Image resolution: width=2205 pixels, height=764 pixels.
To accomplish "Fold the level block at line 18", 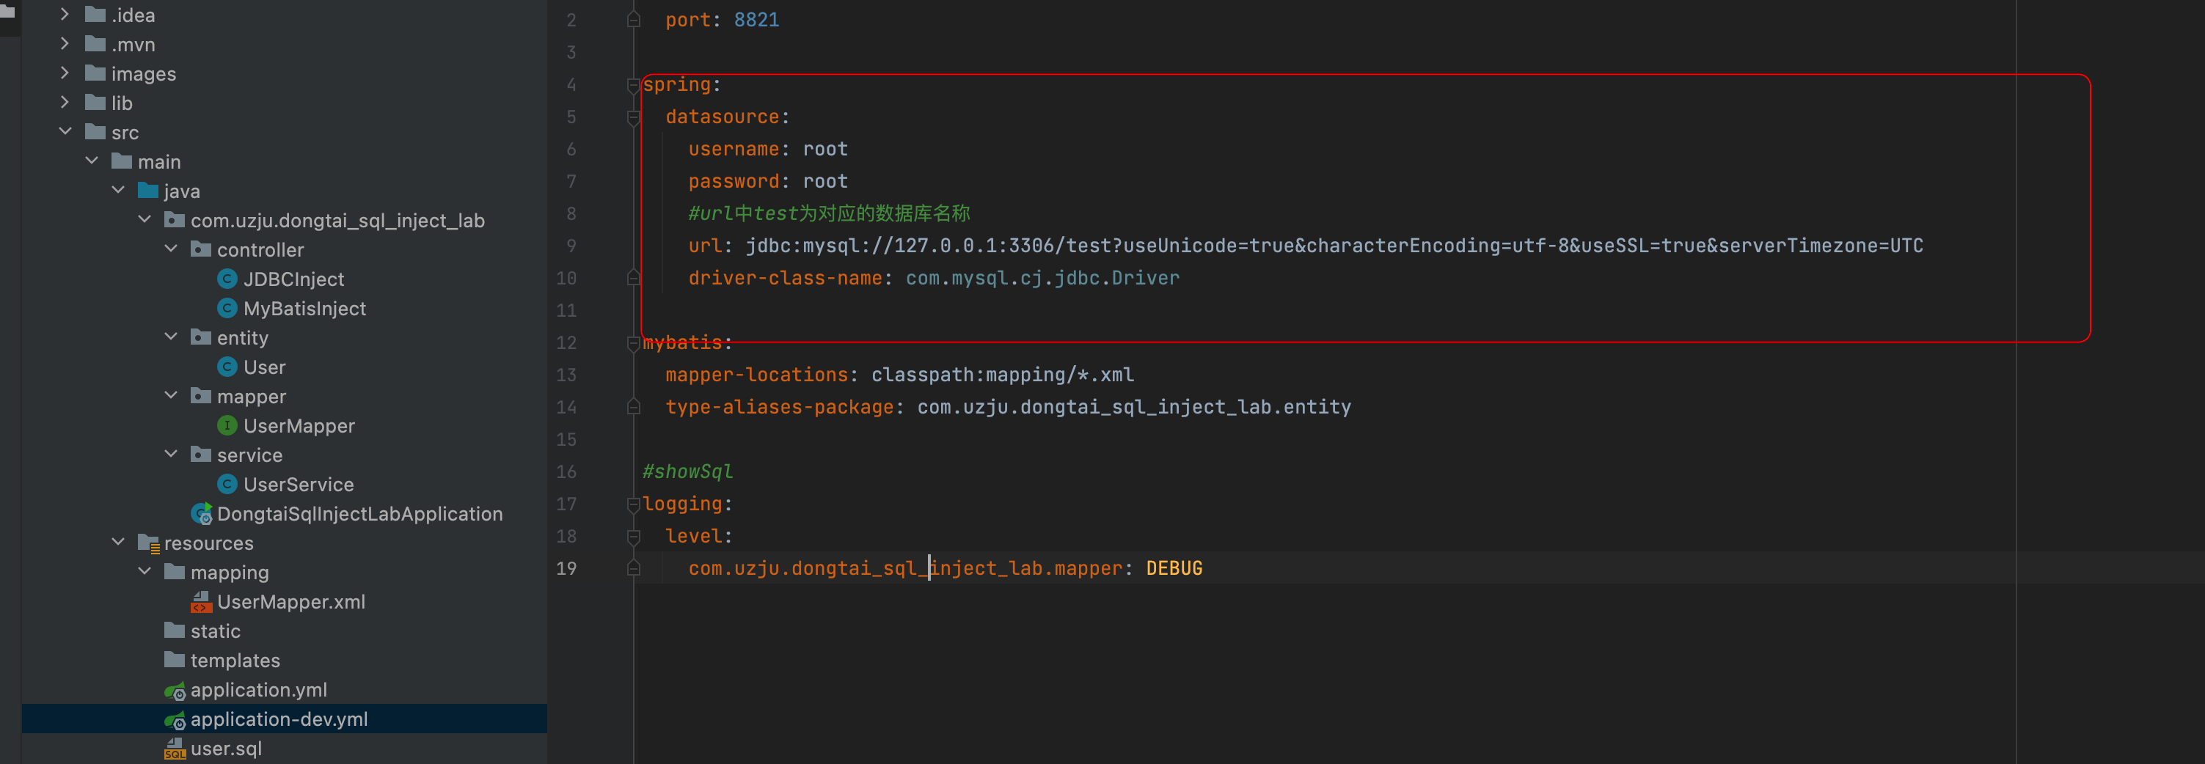I will [634, 537].
